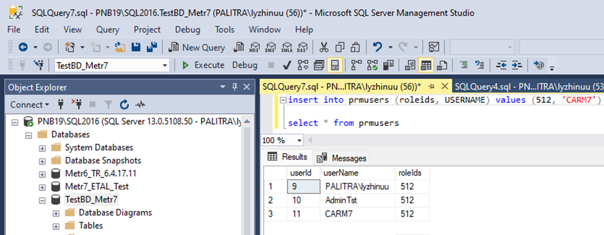604x235 pixels.
Task: Open Query Options toolbar icon
Action: [319, 65]
